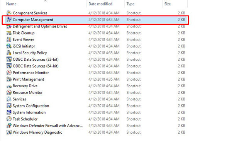This screenshot has width=251, height=141.
Task: Select the System Configuration file name
Action: (x=31, y=106)
